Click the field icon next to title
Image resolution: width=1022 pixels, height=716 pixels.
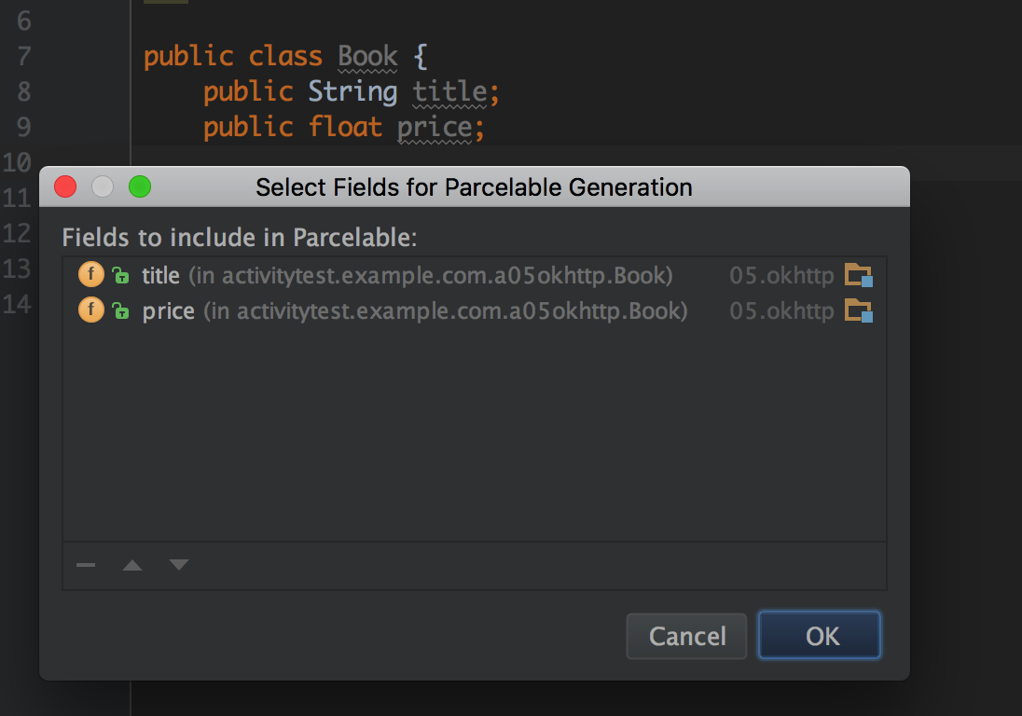(90, 275)
